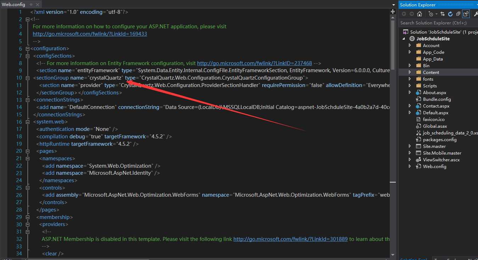Expand the Account folder node

coord(410,45)
